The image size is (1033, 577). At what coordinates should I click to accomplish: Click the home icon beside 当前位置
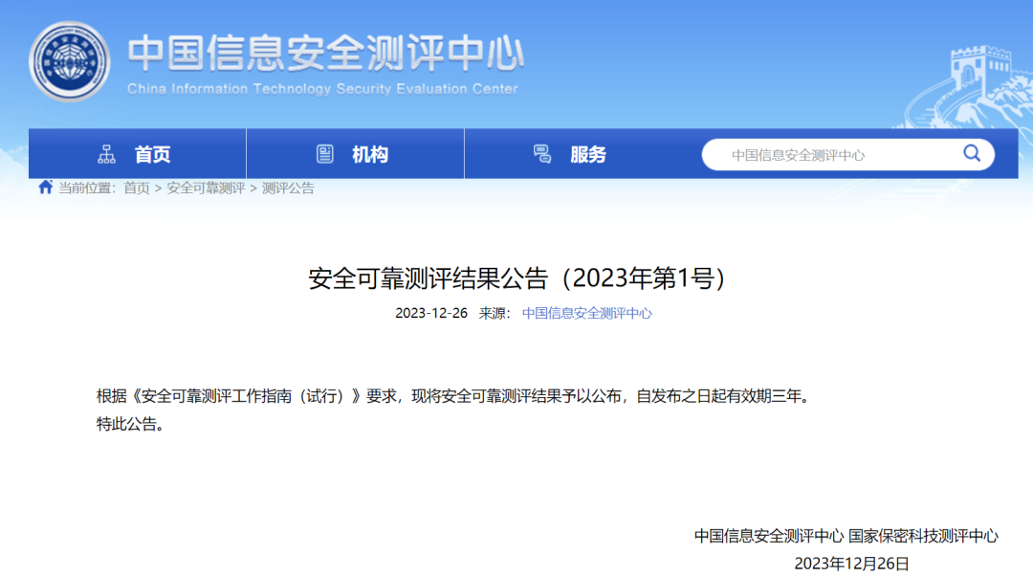pos(45,188)
